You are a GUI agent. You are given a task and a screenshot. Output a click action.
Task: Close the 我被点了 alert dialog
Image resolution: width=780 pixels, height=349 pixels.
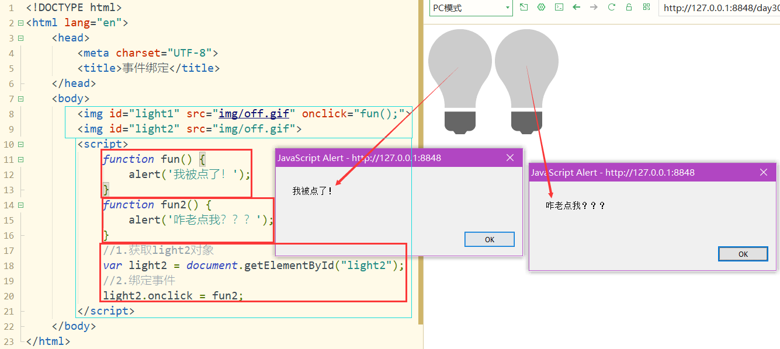(509, 158)
